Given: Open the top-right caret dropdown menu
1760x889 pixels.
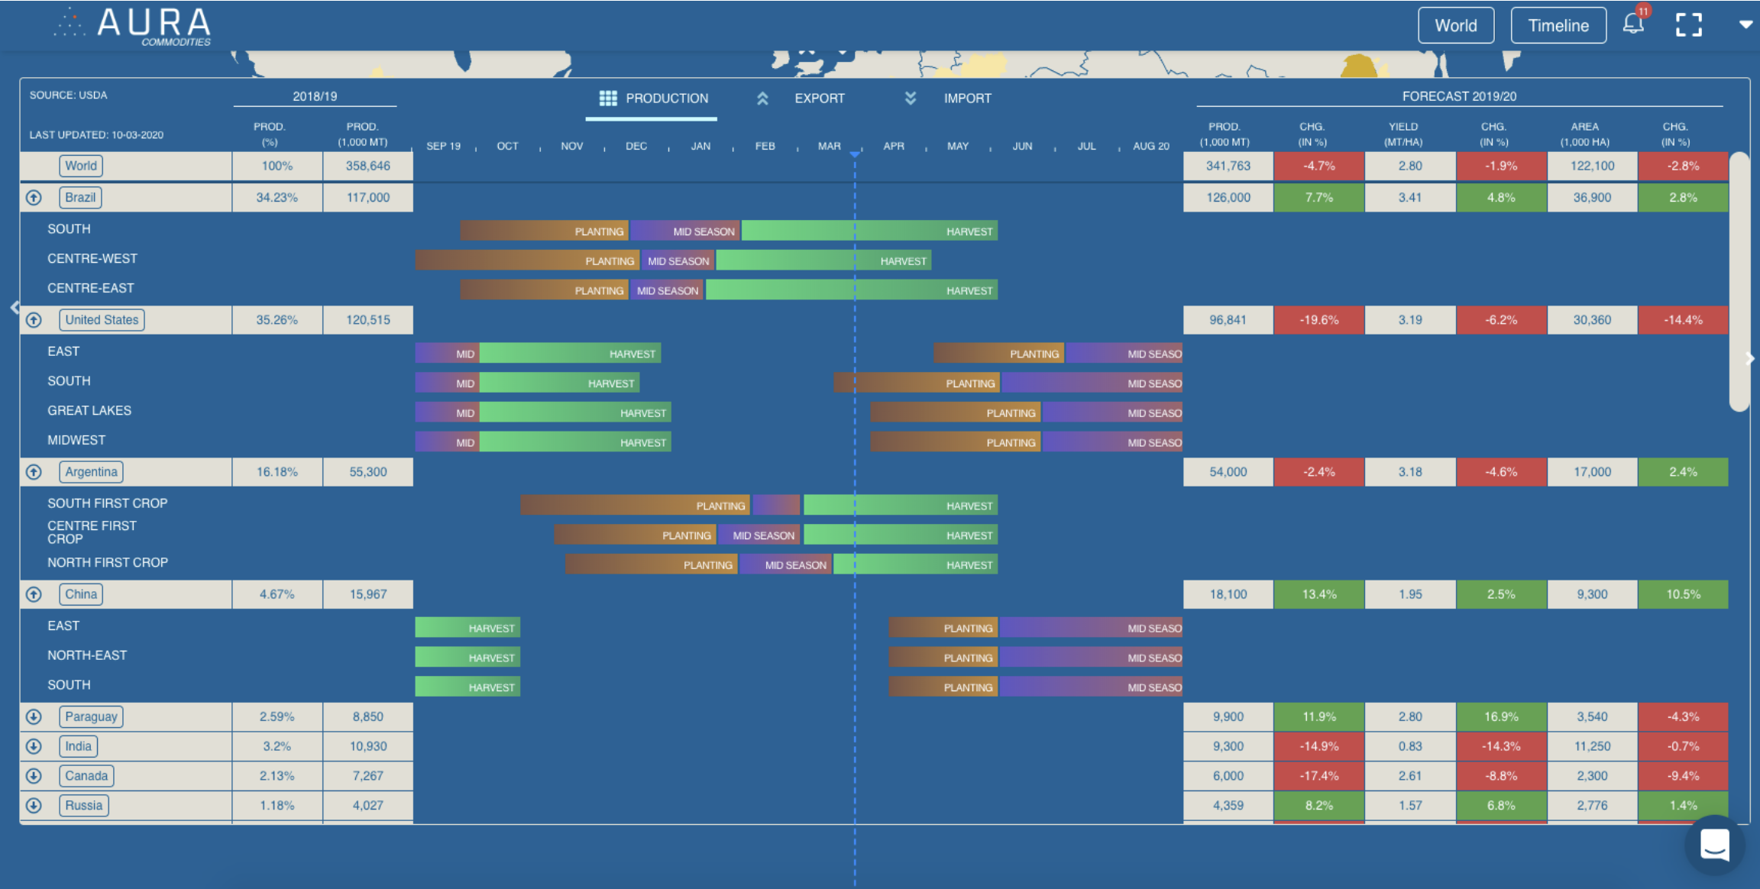Looking at the screenshot, I should 1745,24.
